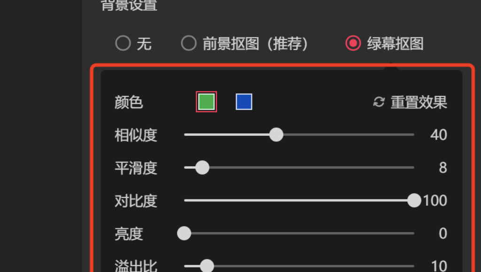Viewport: 481px width, 272px height.
Task: Click the 相似度 value 40
Action: click(x=439, y=135)
